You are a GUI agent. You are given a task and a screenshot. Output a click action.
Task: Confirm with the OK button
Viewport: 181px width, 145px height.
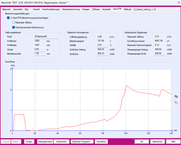pyautogui.click(x=142, y=141)
